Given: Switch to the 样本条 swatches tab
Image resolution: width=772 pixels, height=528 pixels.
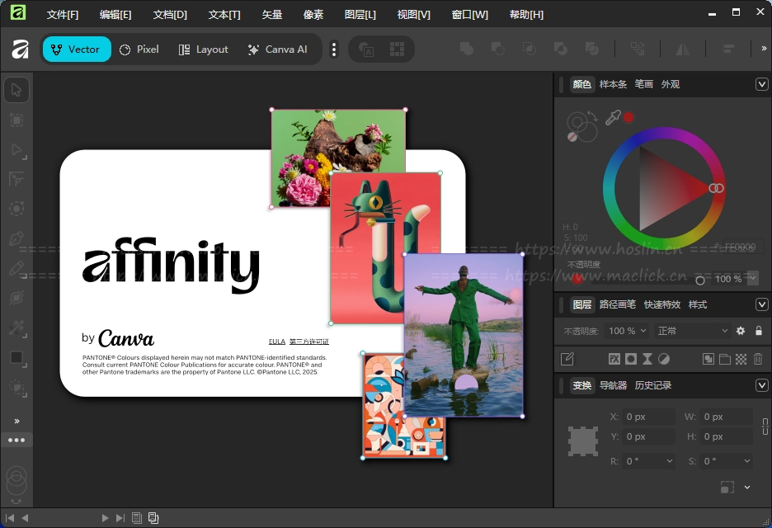Looking at the screenshot, I should tap(613, 84).
